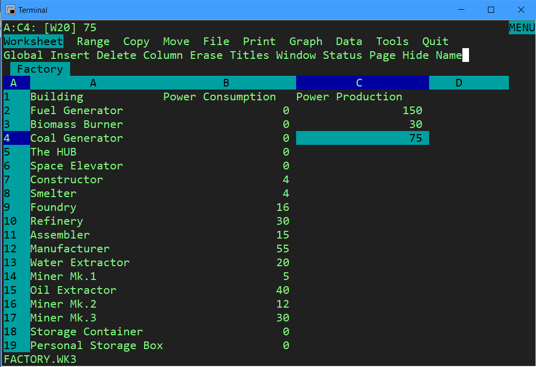Click the Erase submenu option

[206, 55]
